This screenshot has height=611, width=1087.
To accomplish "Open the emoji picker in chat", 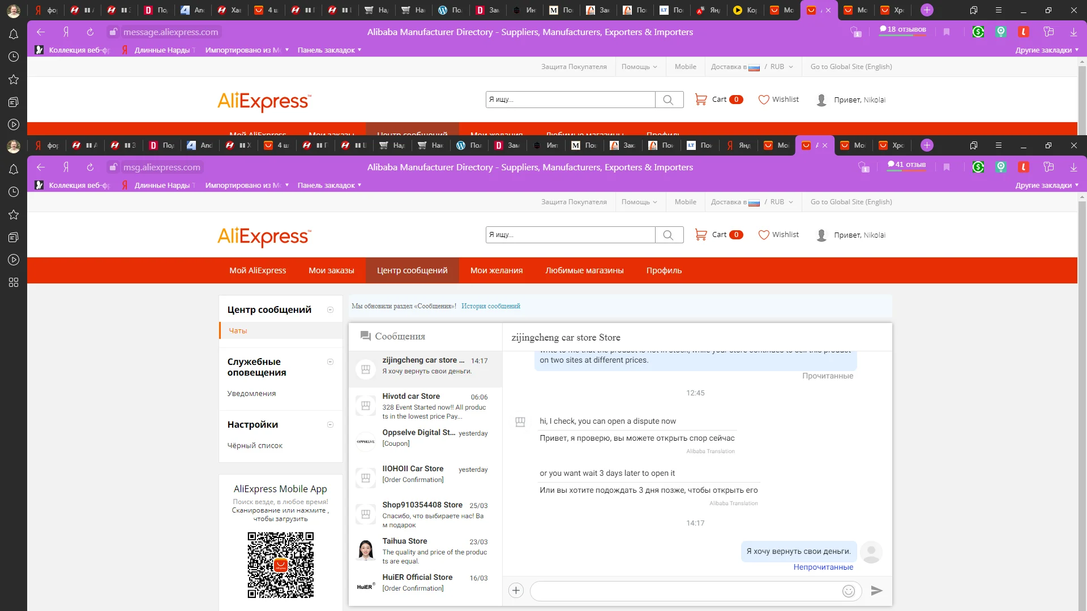I will (x=848, y=591).
